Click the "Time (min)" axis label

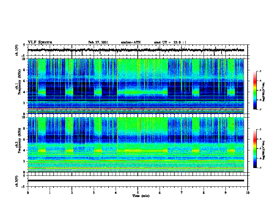[141, 196]
